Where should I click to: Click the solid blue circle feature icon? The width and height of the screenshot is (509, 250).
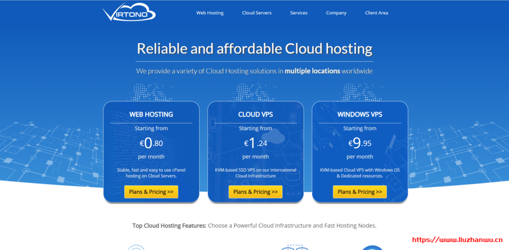coord(373,248)
